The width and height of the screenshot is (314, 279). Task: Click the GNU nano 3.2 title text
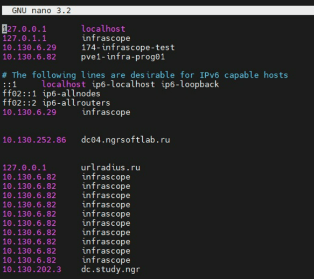pos(41,10)
